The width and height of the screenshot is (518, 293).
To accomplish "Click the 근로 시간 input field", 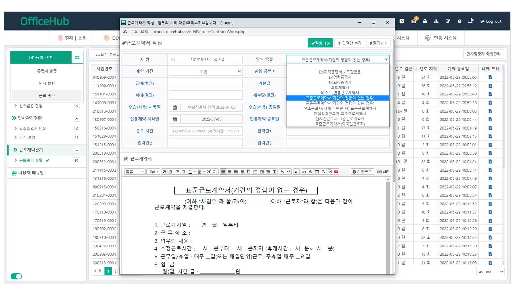I will pyautogui.click(x=206, y=131).
